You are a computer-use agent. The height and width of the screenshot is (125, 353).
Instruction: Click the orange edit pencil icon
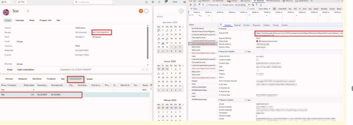[141, 11]
